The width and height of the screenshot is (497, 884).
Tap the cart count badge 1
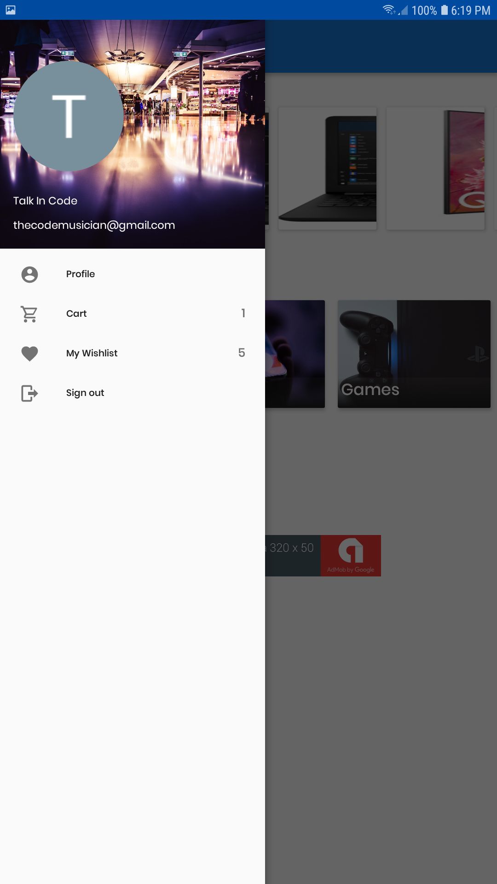[243, 313]
